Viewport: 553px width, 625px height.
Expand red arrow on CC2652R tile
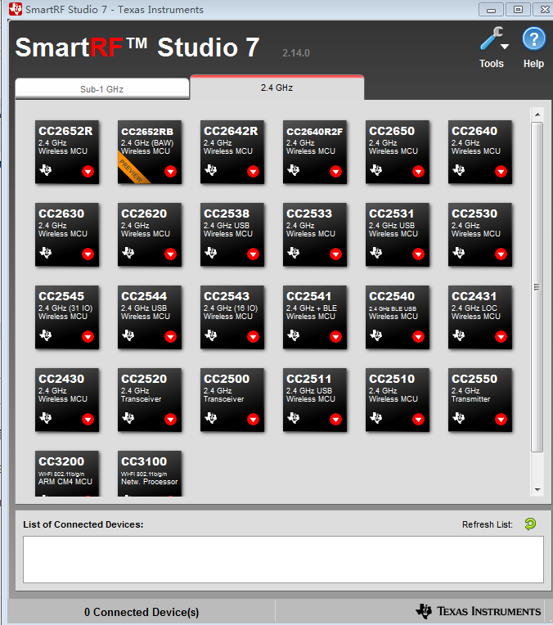(x=88, y=172)
